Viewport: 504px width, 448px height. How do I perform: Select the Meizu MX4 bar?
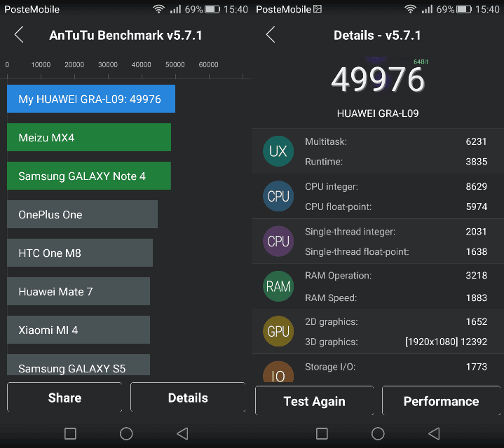(89, 137)
